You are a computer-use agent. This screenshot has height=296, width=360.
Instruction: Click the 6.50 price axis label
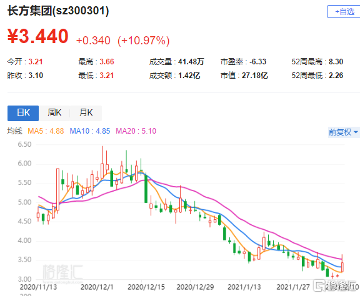[24, 144]
